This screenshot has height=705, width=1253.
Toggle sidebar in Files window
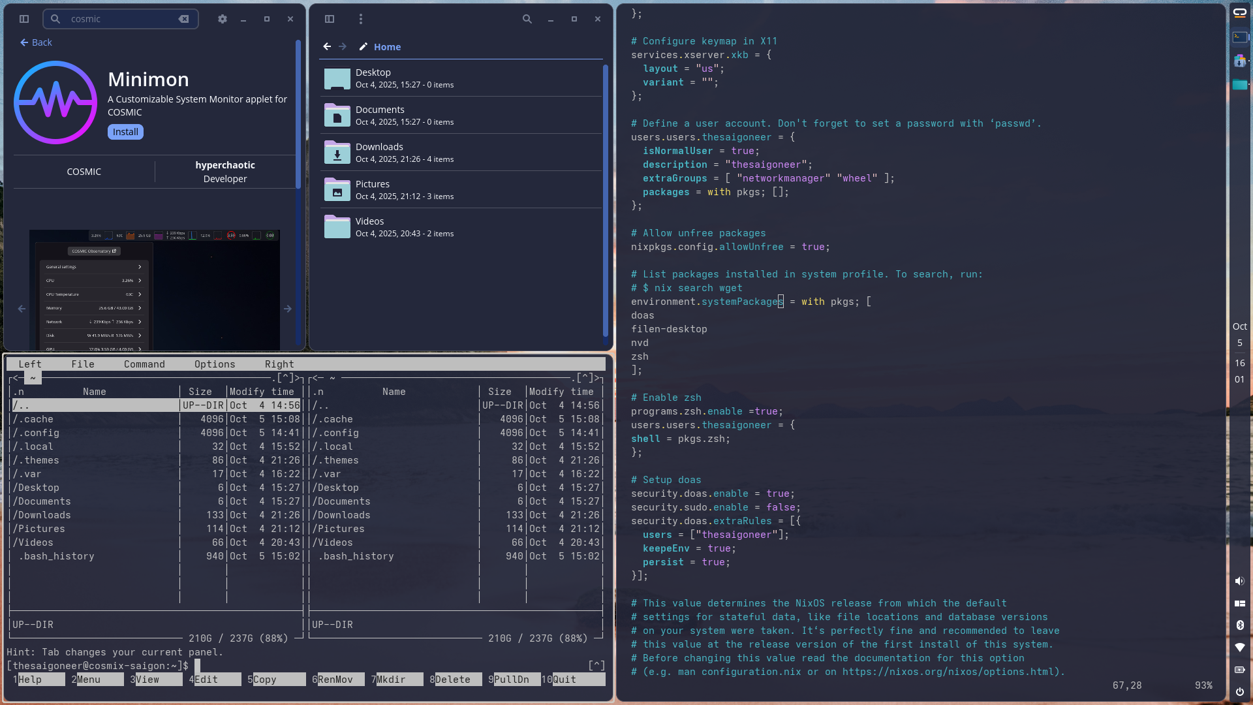(x=330, y=19)
